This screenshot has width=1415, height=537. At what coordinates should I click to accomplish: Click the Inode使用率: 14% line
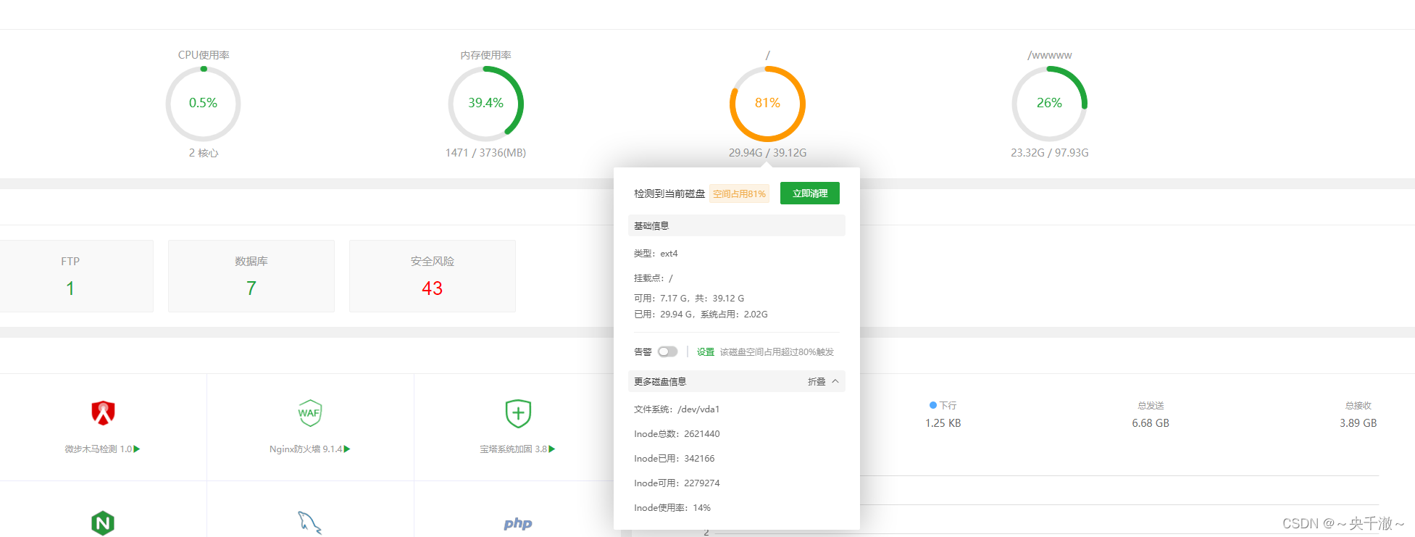672,508
